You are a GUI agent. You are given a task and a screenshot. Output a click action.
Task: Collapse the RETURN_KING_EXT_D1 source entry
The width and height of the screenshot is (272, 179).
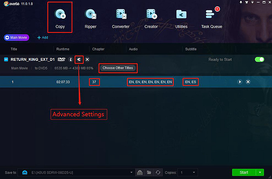click(x=6, y=60)
